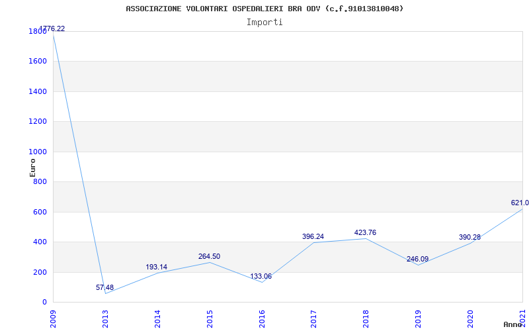Screen dimensions: 529x331
Task: Click the 800 y-axis tick label
Action: [x=40, y=182]
